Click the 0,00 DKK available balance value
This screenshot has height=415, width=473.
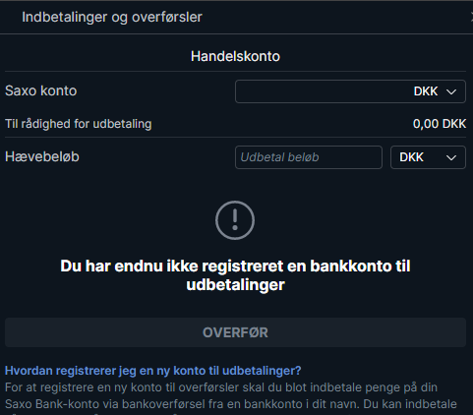(440, 124)
